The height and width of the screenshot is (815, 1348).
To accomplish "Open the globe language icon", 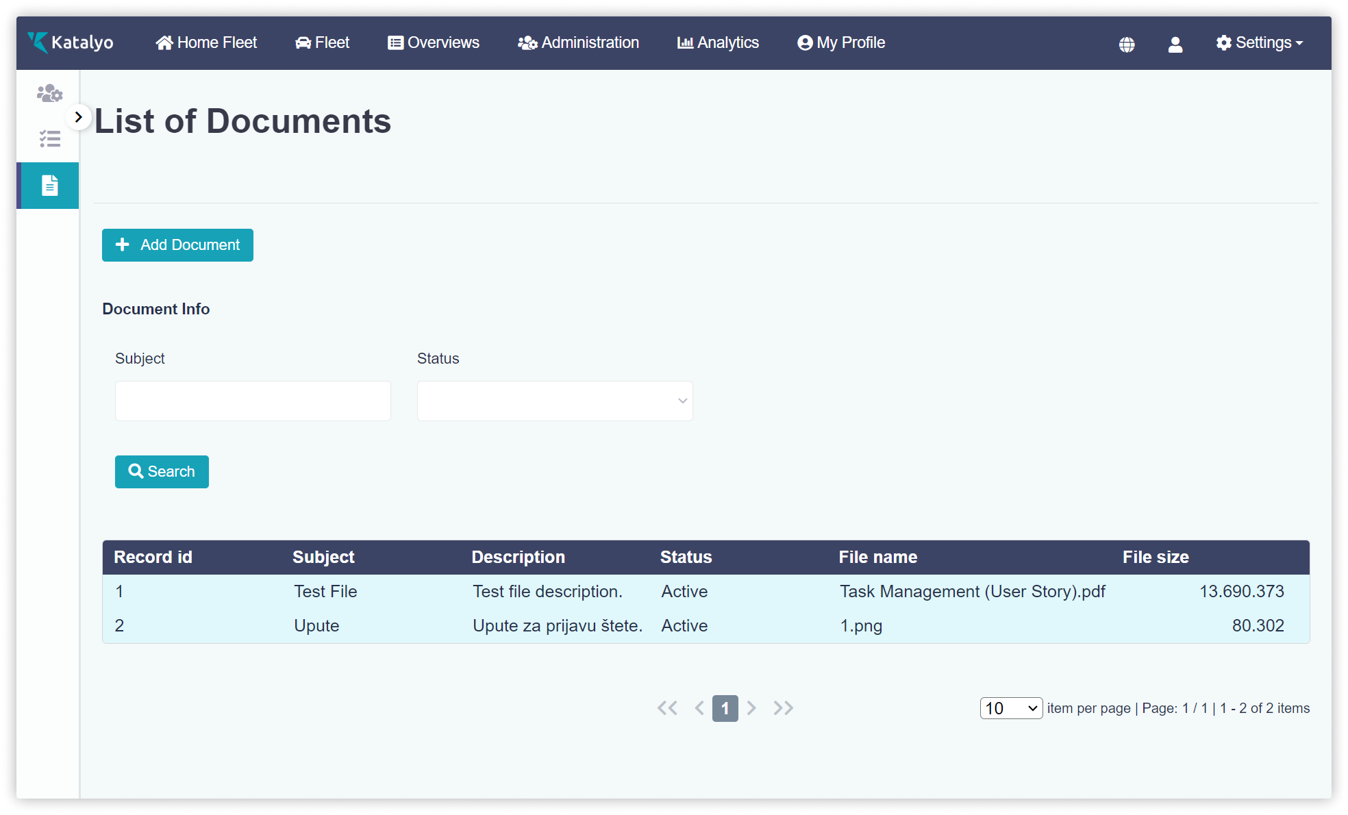I will point(1127,44).
